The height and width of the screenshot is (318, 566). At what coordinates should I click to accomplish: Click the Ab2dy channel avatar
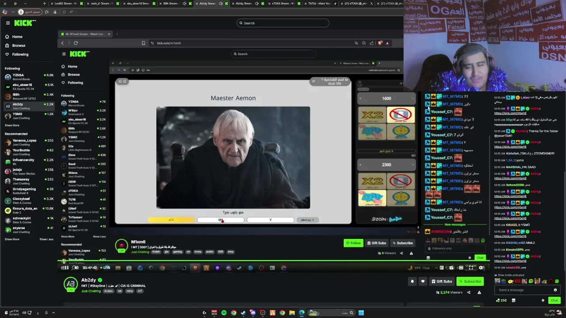tap(71, 284)
